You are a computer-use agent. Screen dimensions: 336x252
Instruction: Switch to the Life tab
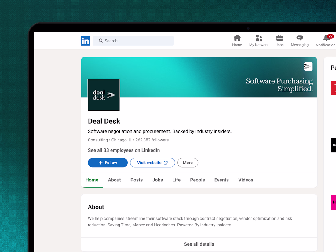(x=176, y=180)
